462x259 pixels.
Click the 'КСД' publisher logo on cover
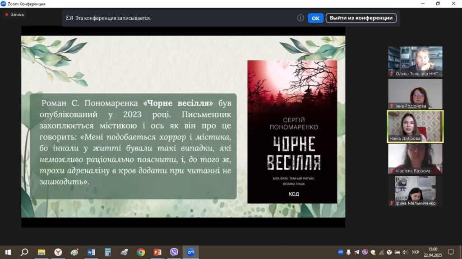click(293, 194)
